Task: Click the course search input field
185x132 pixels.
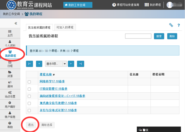Action: tap(138, 36)
